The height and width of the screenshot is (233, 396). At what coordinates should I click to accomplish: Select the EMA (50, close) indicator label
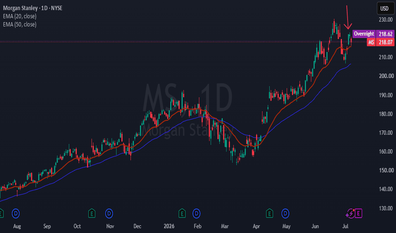[x=20, y=25]
